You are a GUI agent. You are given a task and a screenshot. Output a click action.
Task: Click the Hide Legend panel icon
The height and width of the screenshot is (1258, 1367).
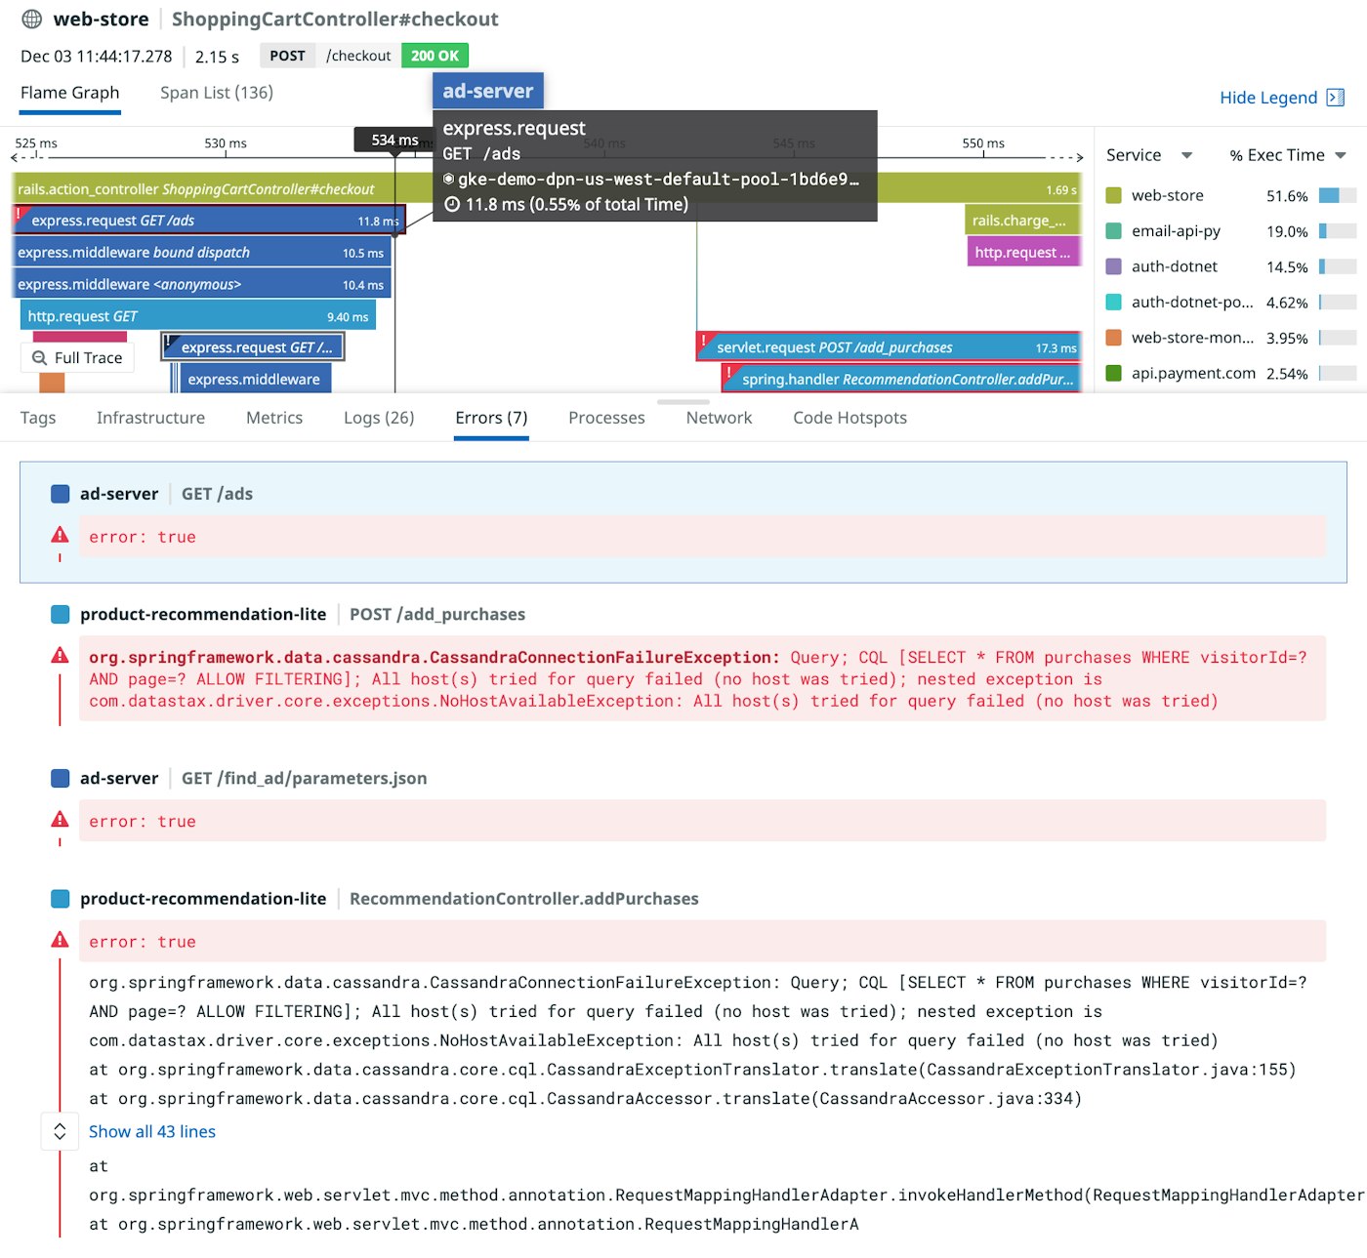point(1336,98)
